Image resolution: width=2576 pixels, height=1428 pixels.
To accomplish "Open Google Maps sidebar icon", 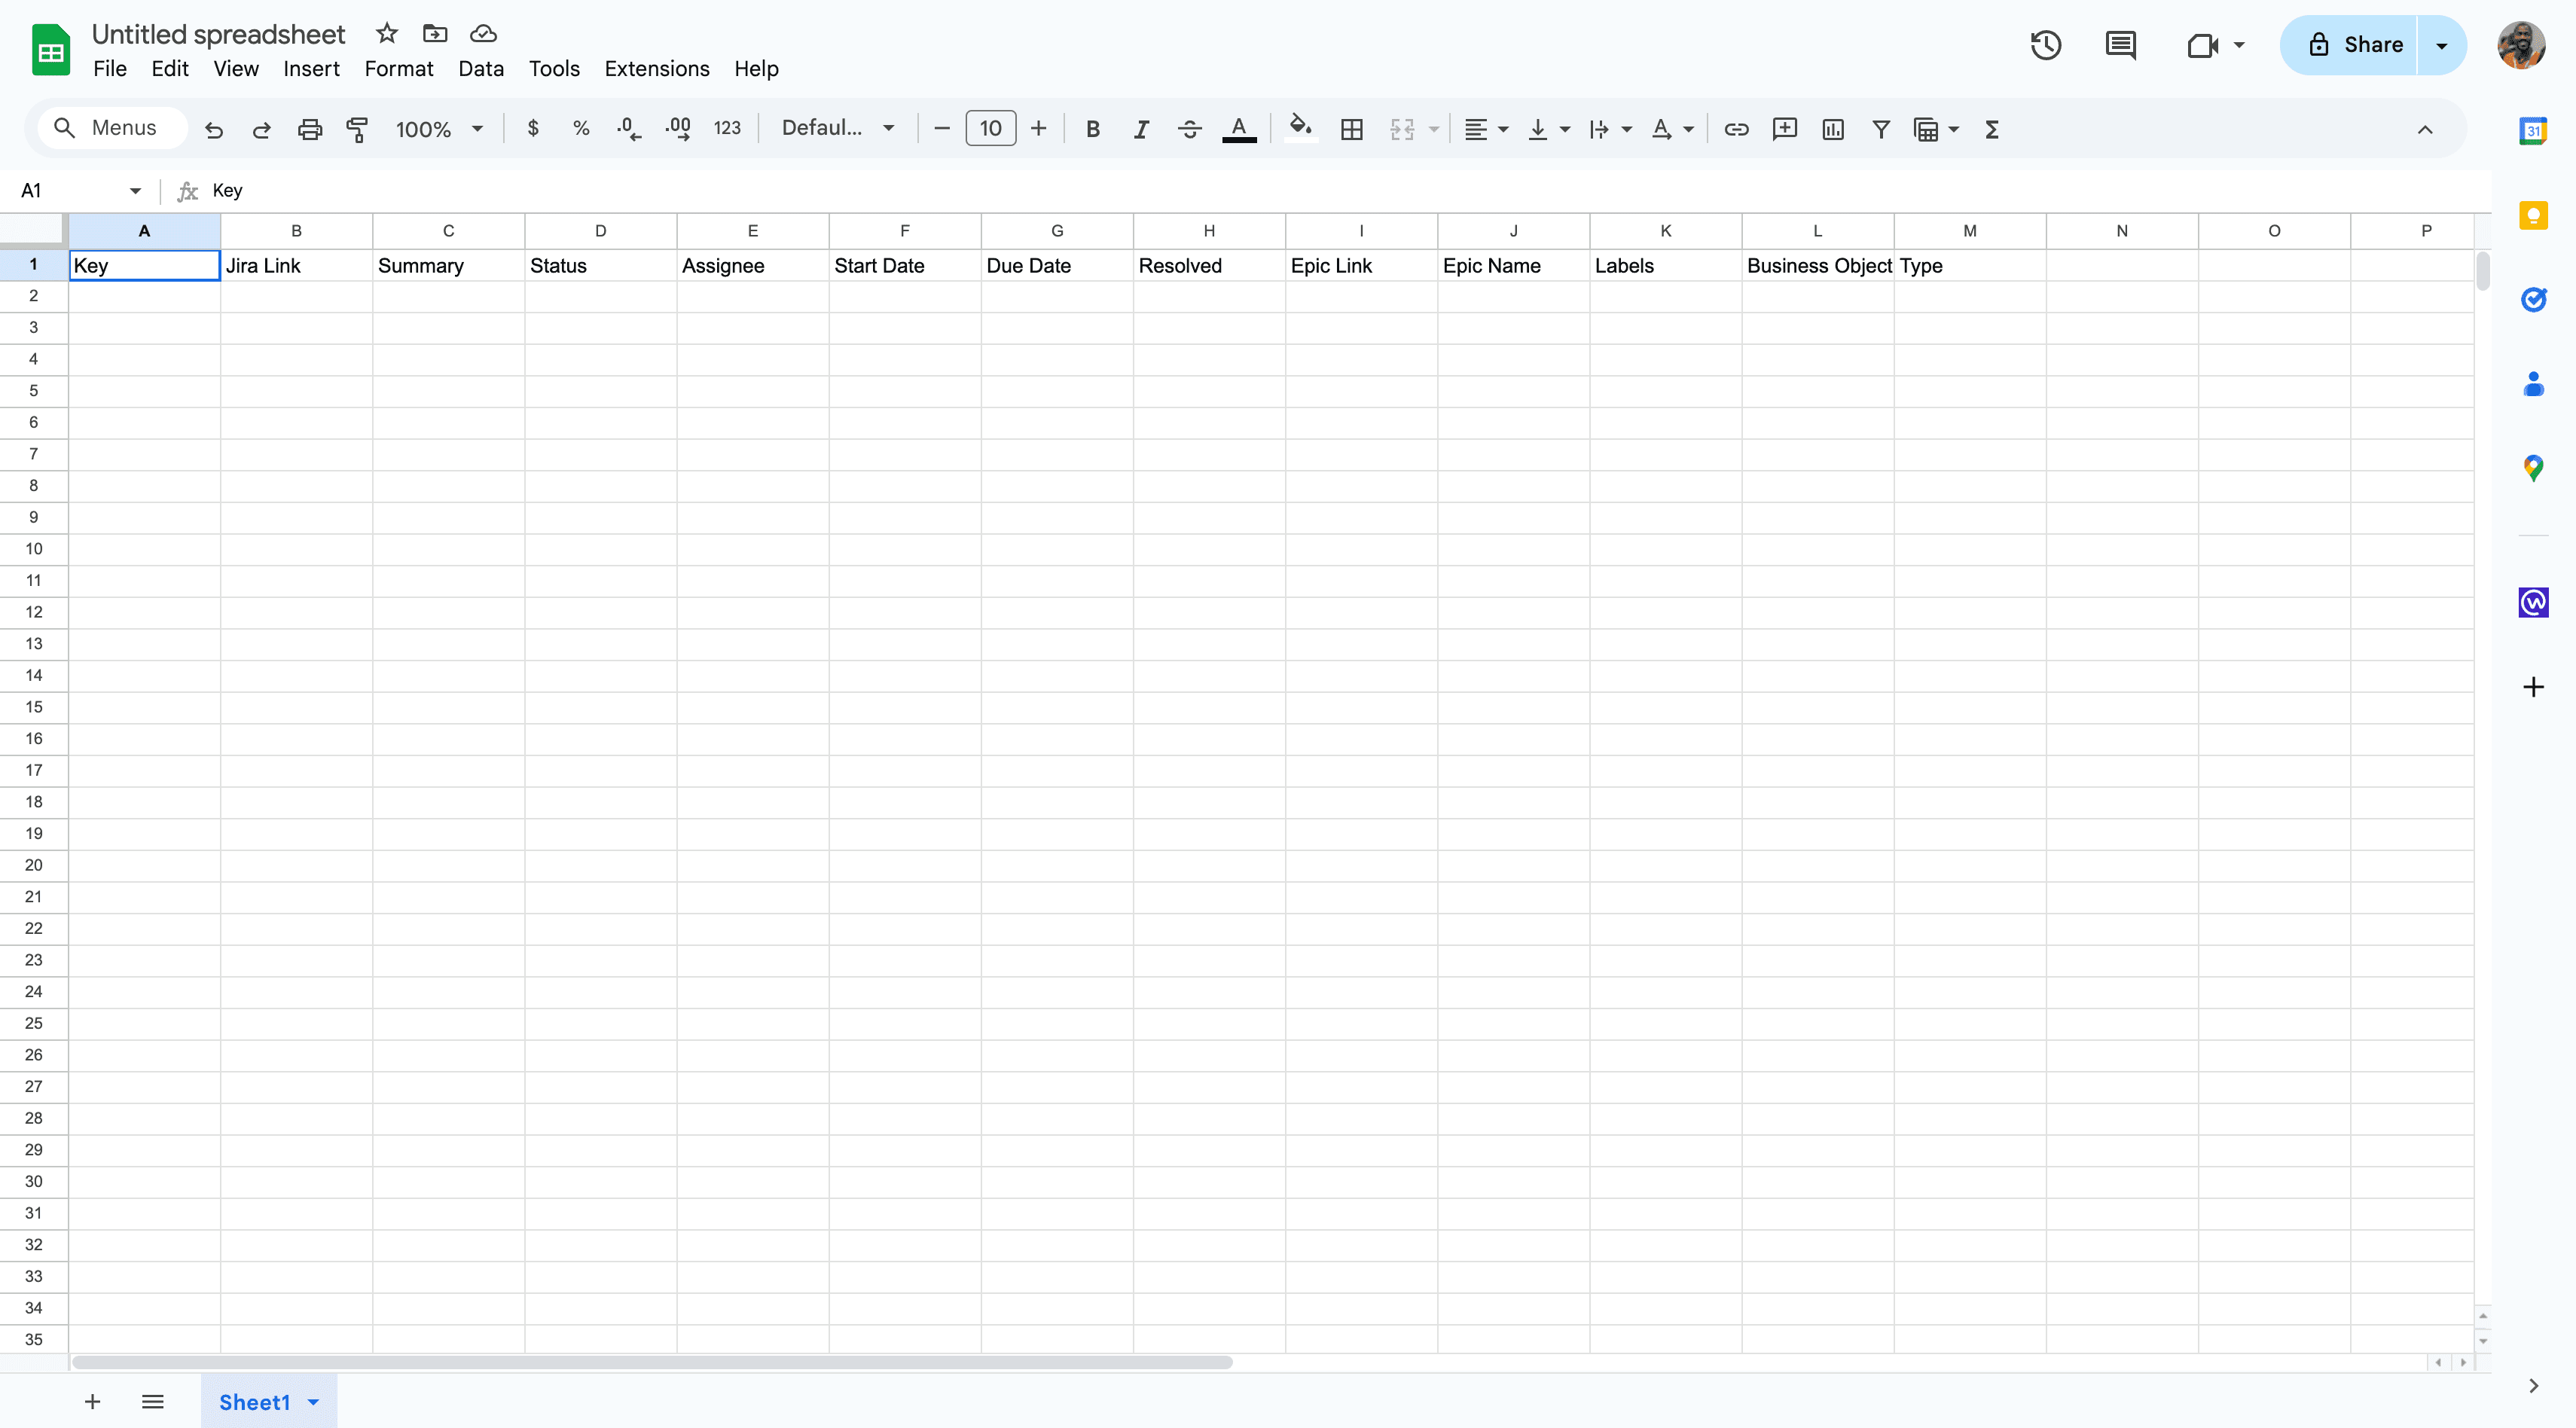I will point(2533,468).
